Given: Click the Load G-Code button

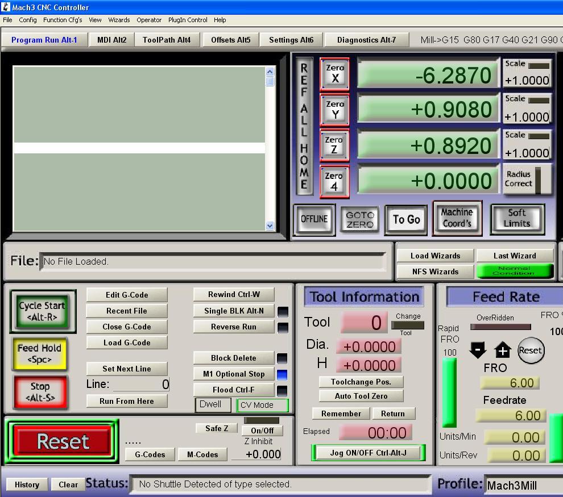Looking at the screenshot, I should (127, 343).
